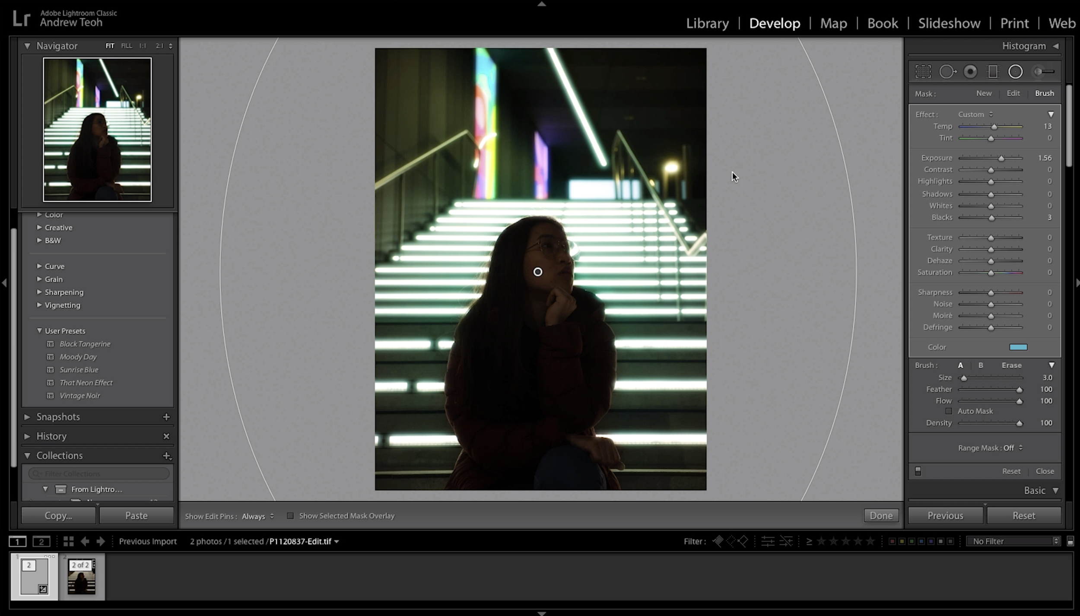Select the Graduated Filter tool
1080x616 pixels.
pos(992,71)
